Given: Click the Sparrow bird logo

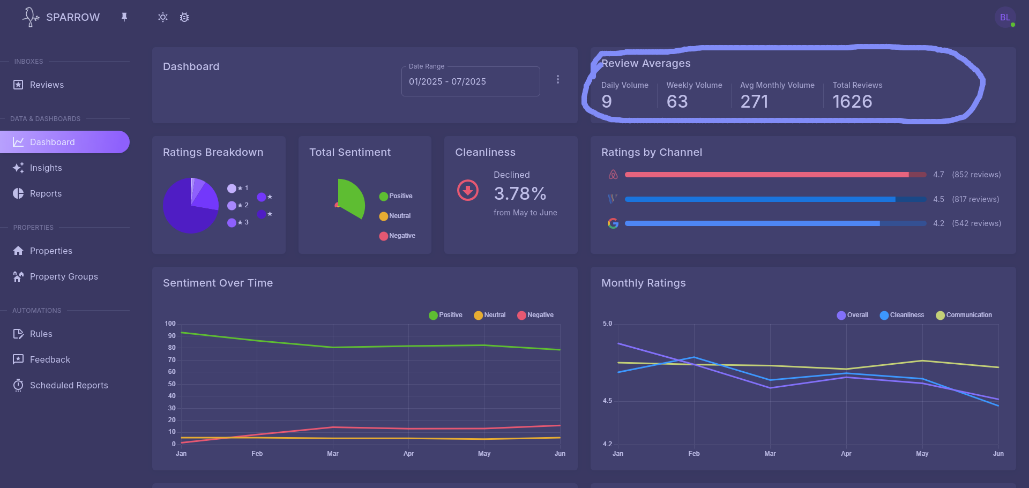Looking at the screenshot, I should tap(31, 17).
